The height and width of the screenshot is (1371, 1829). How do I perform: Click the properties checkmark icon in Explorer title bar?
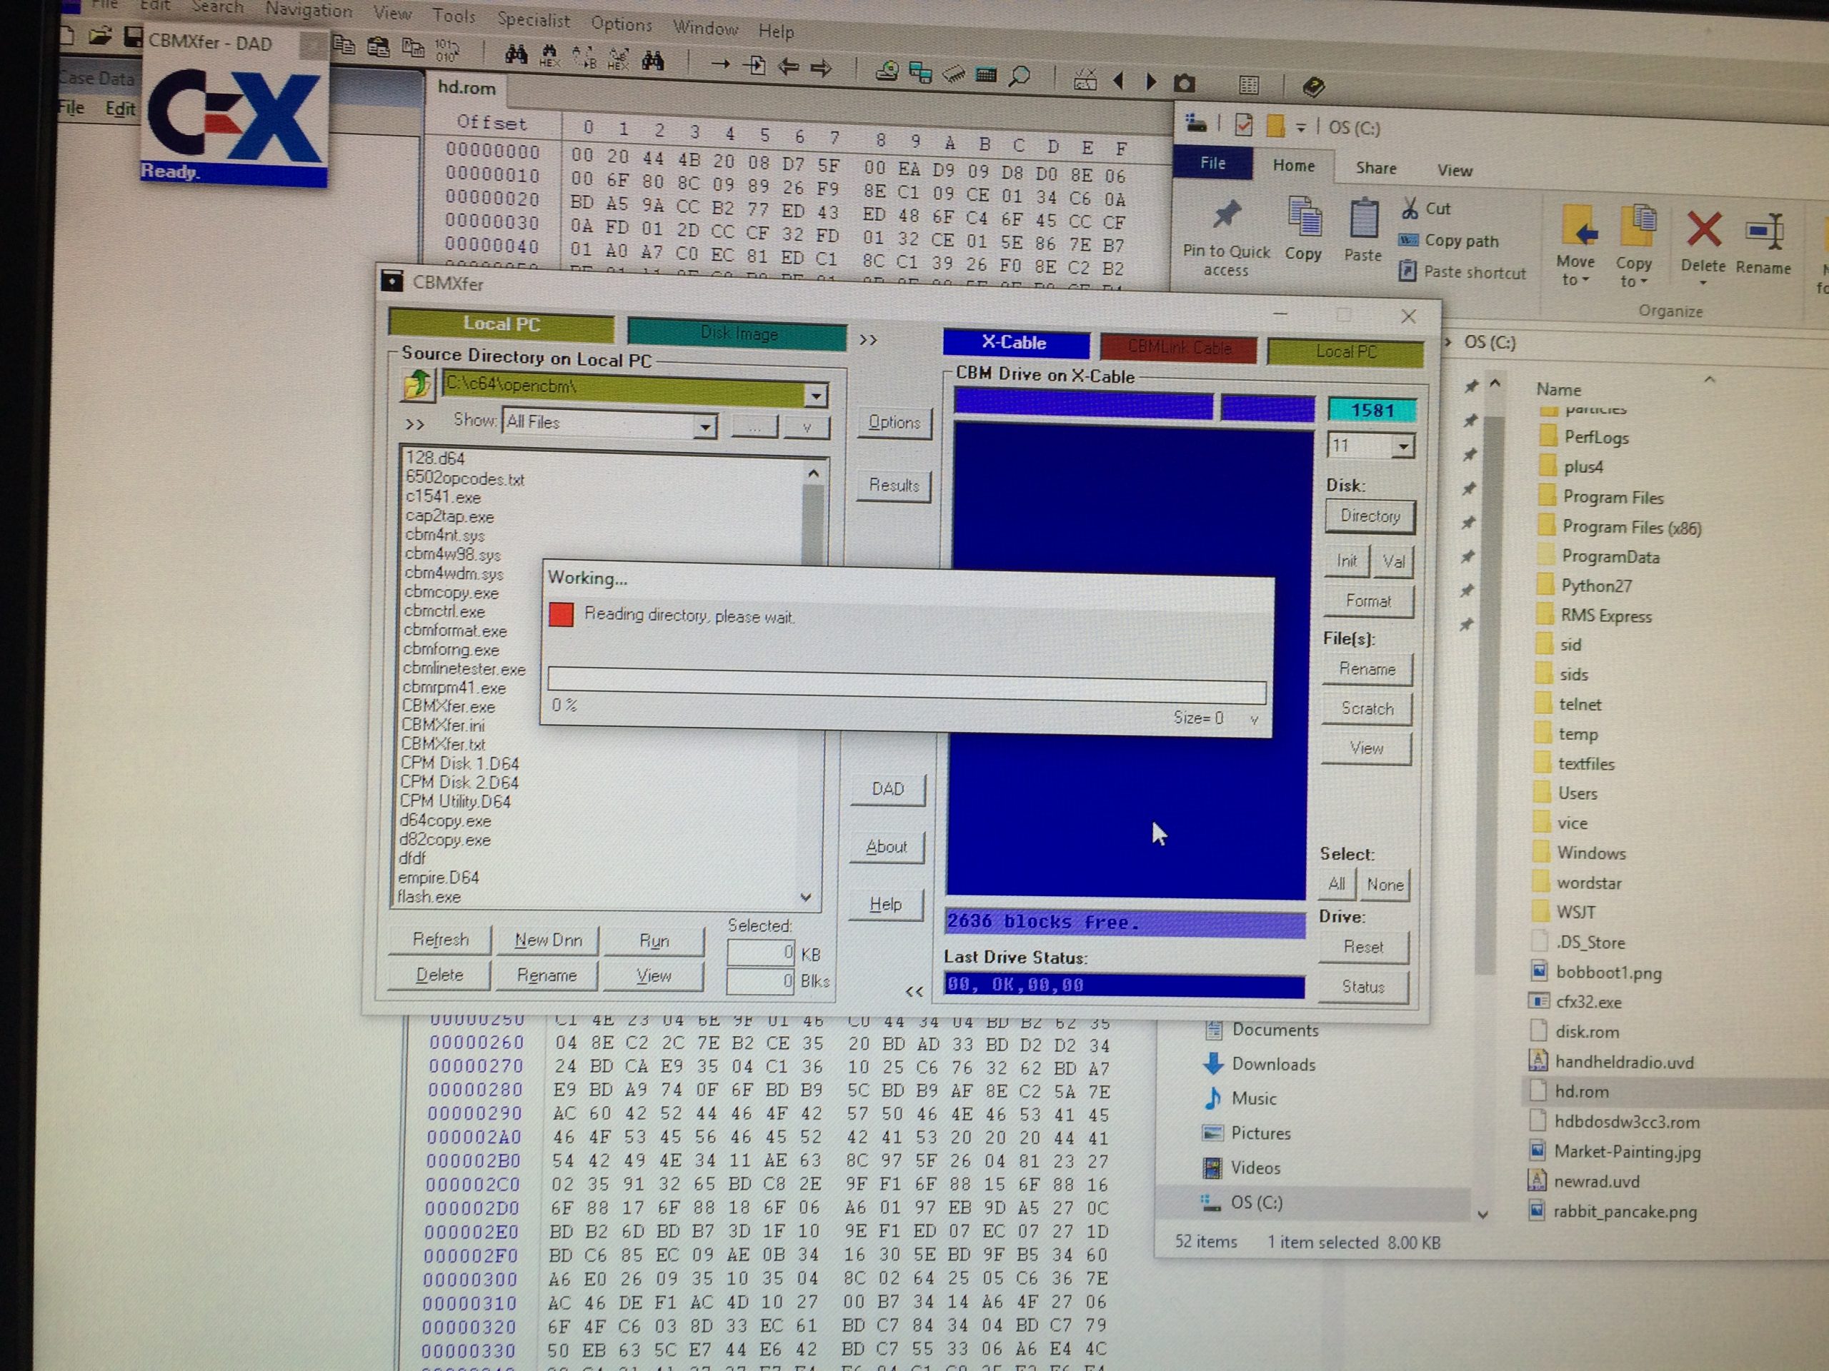click(1242, 125)
